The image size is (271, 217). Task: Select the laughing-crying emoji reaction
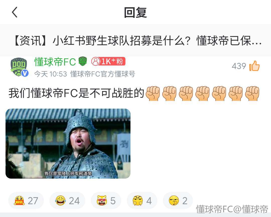(67, 201)
